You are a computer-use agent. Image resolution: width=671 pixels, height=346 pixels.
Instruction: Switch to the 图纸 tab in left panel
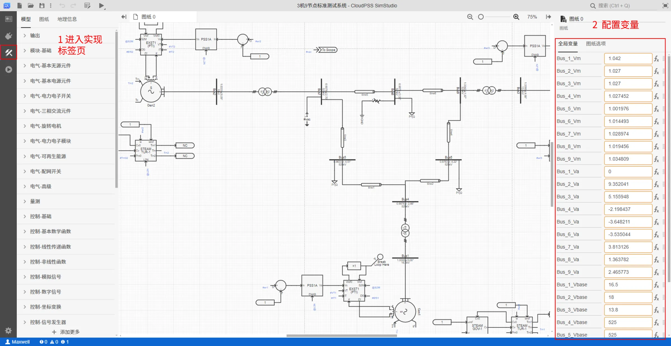pyautogui.click(x=44, y=19)
